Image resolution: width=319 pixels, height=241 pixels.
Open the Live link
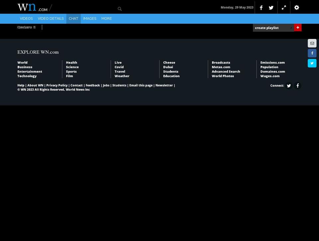click(118, 63)
